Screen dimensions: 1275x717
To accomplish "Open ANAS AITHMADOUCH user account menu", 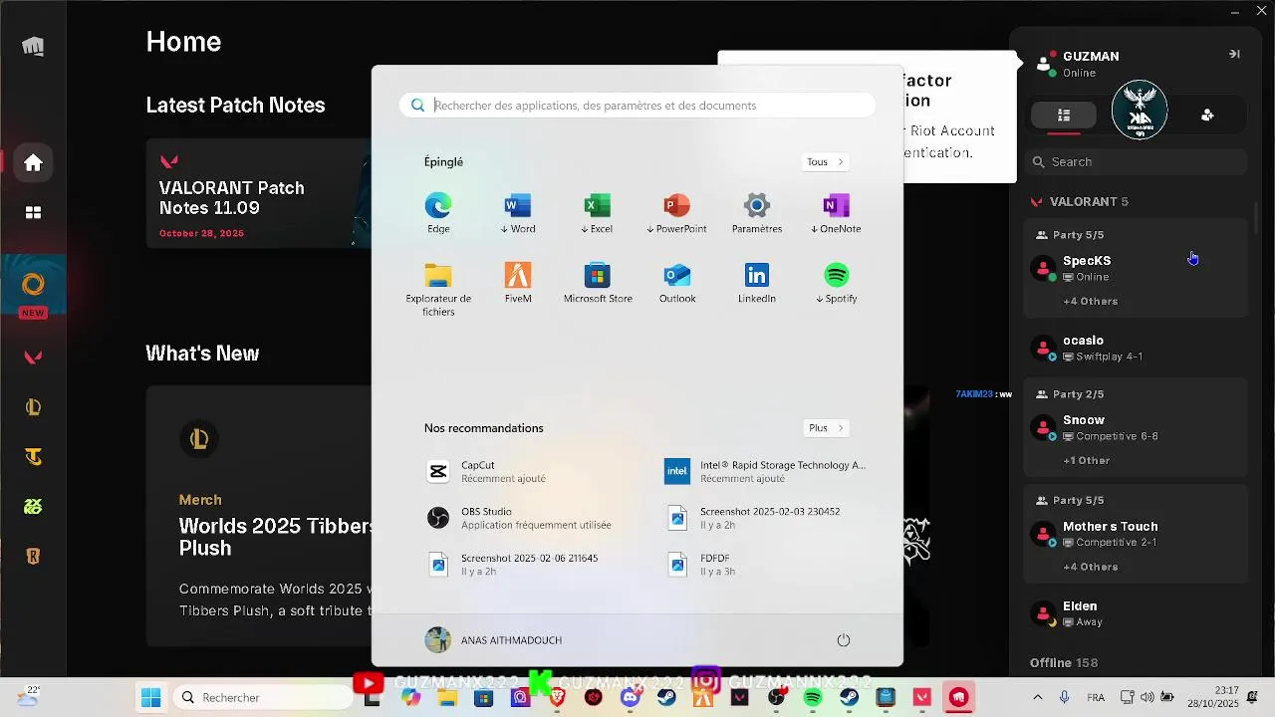I will pos(494,640).
